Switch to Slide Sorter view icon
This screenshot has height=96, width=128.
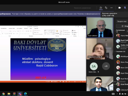[63, 82]
